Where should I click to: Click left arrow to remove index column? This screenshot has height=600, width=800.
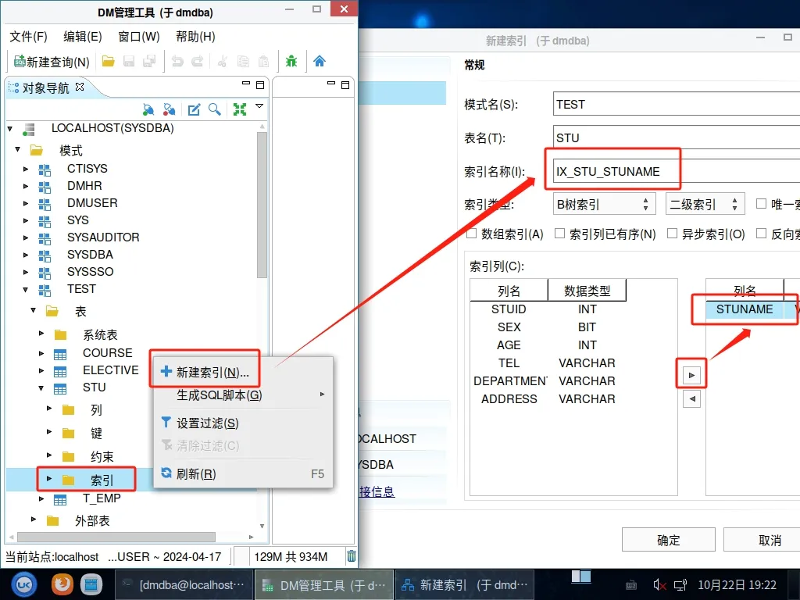tap(691, 399)
